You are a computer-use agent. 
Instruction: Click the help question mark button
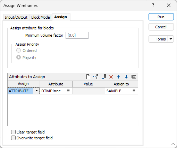click(x=153, y=5)
